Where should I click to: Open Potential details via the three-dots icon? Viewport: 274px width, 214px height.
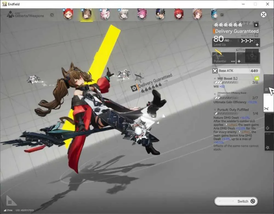click(x=233, y=61)
